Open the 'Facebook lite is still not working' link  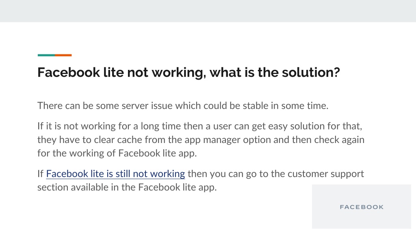pyautogui.click(x=115, y=174)
